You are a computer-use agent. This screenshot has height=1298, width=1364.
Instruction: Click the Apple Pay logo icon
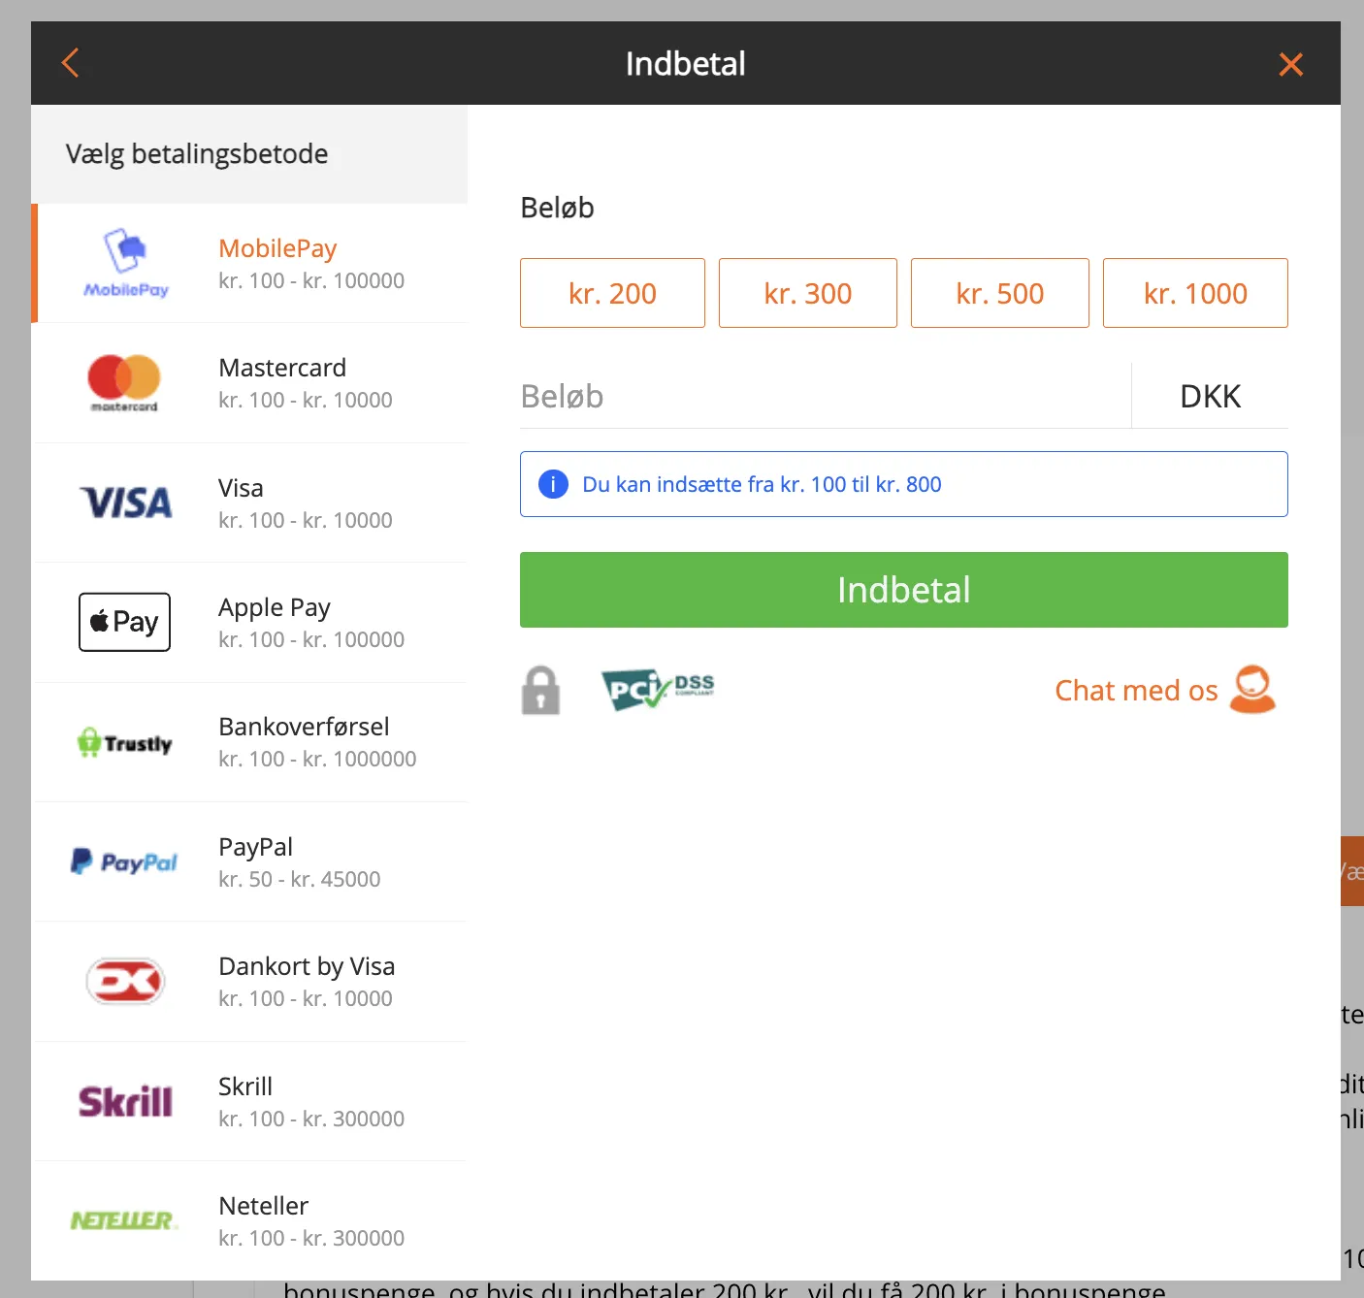point(124,622)
